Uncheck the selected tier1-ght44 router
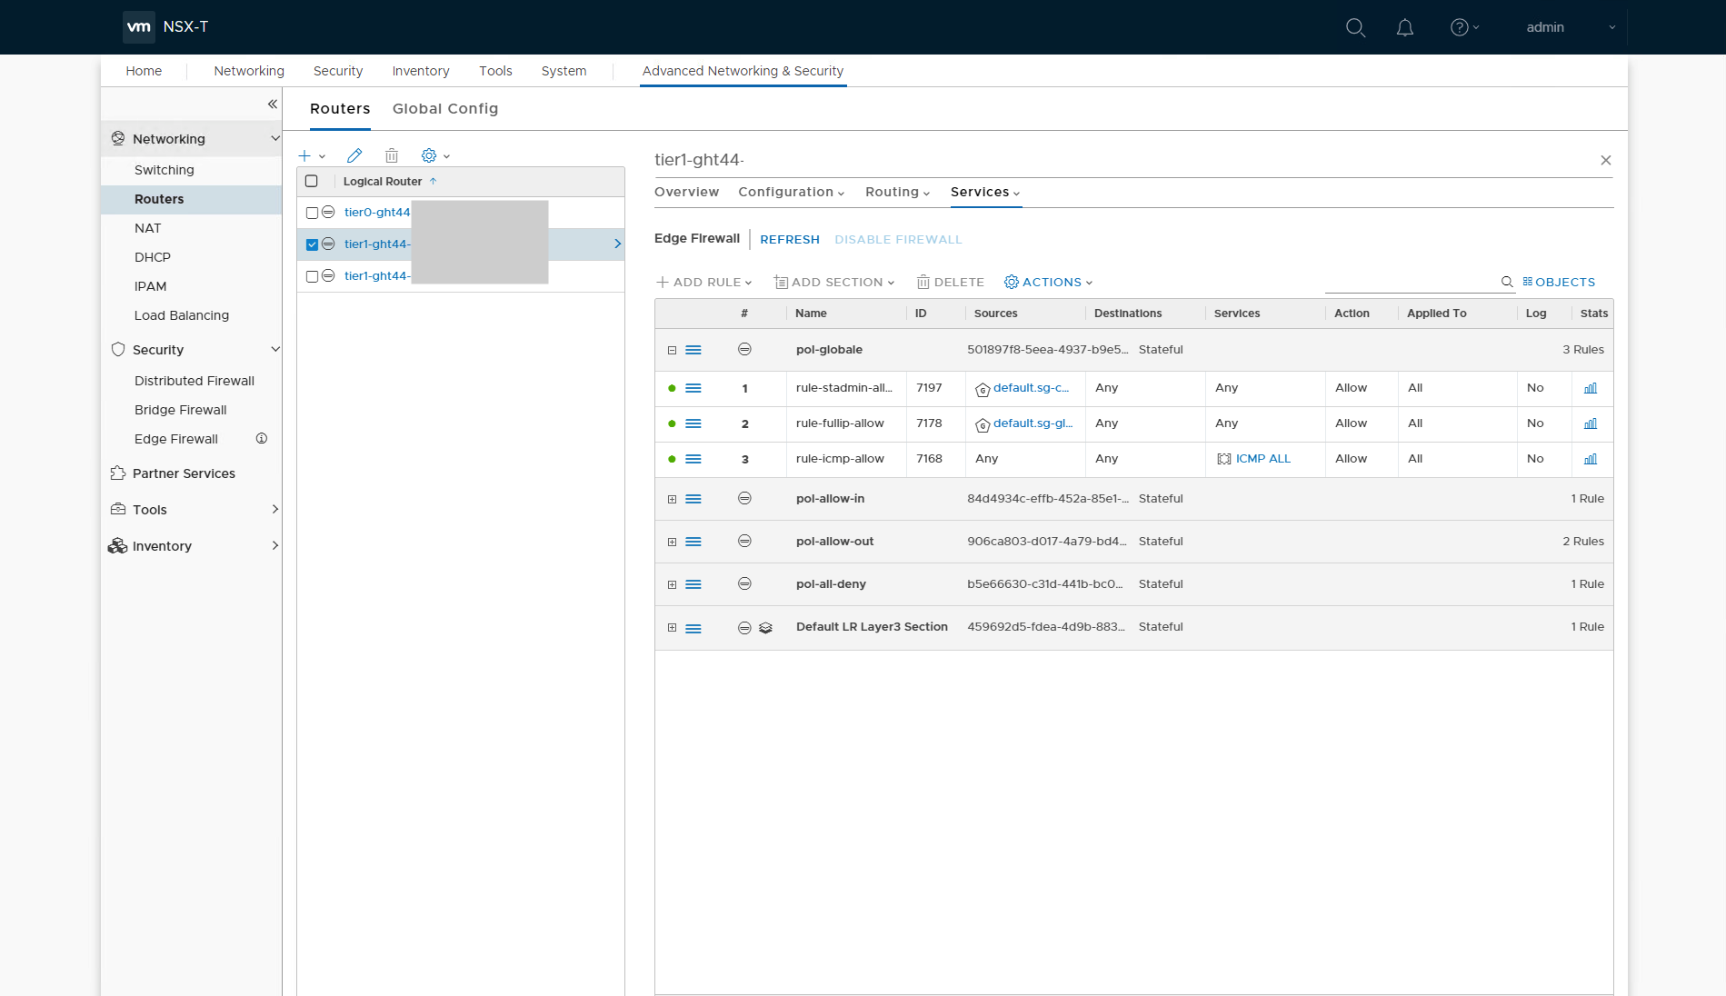The image size is (1726, 996). (313, 244)
